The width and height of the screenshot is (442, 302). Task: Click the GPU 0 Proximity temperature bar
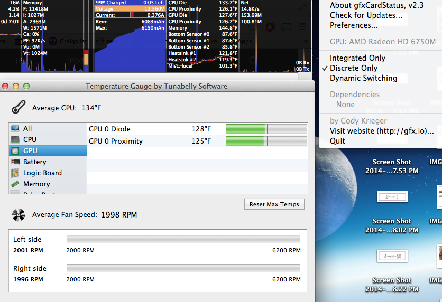[x=266, y=141]
